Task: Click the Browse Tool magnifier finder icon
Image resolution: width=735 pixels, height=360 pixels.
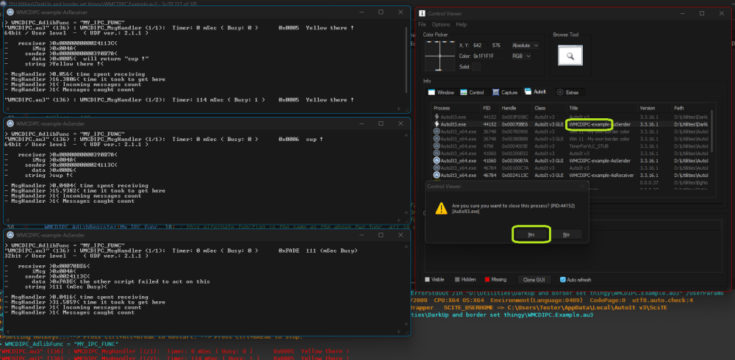Action: click(570, 55)
